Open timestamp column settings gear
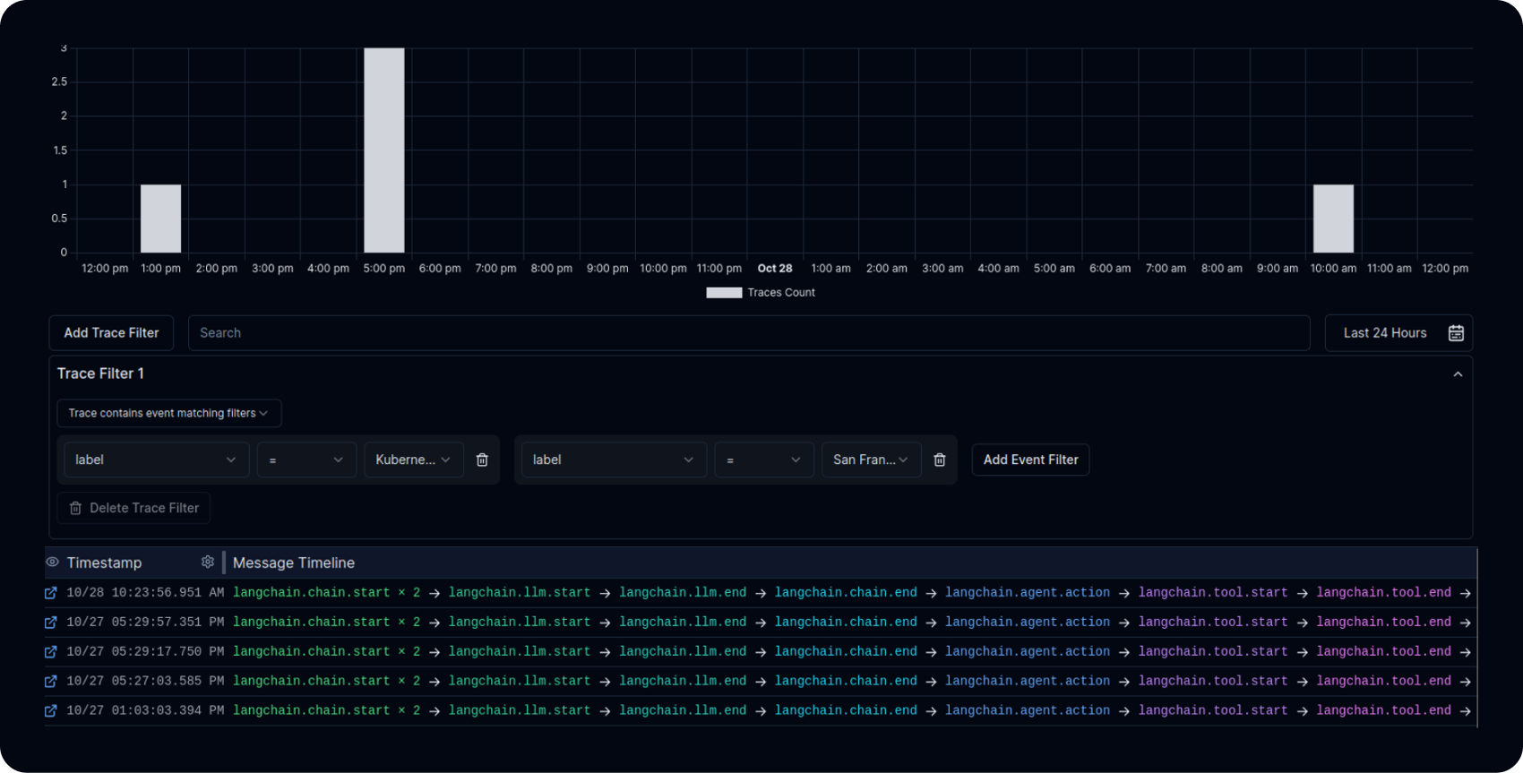The height and width of the screenshot is (773, 1523). point(208,562)
